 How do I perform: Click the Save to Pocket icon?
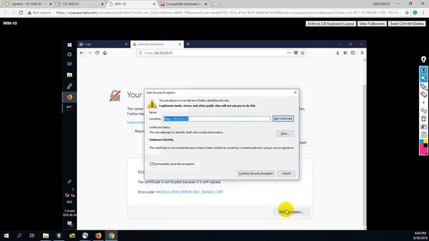(x=296, y=53)
